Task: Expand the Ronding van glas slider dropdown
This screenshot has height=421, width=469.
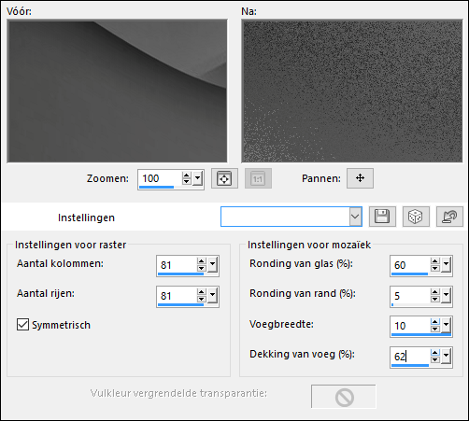Action: pos(446,265)
